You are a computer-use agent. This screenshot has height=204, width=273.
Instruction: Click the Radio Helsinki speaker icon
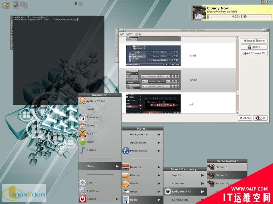(x=168, y=191)
